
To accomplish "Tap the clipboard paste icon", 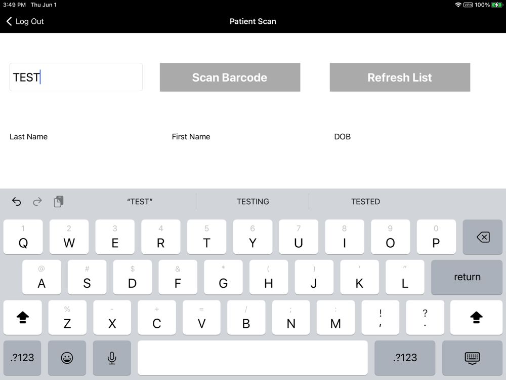I will 58,201.
